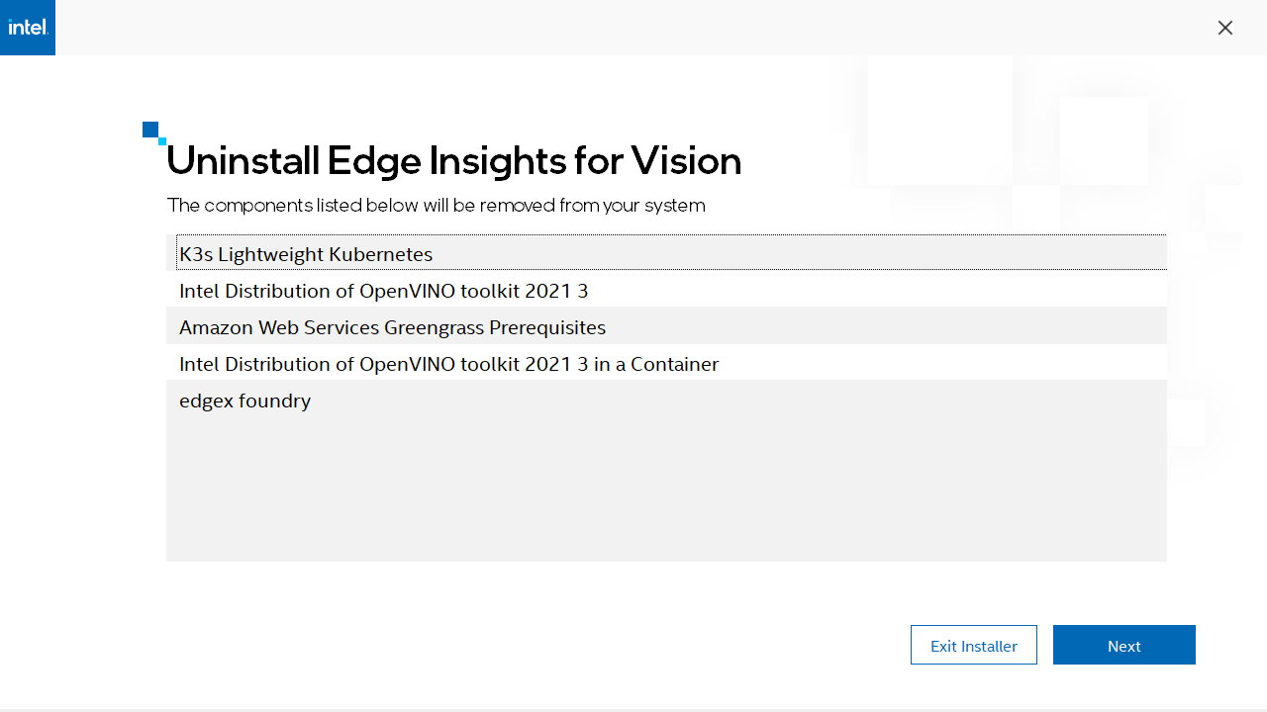Click the small light blue square accent
The image size is (1267, 712).
[x=162, y=141]
